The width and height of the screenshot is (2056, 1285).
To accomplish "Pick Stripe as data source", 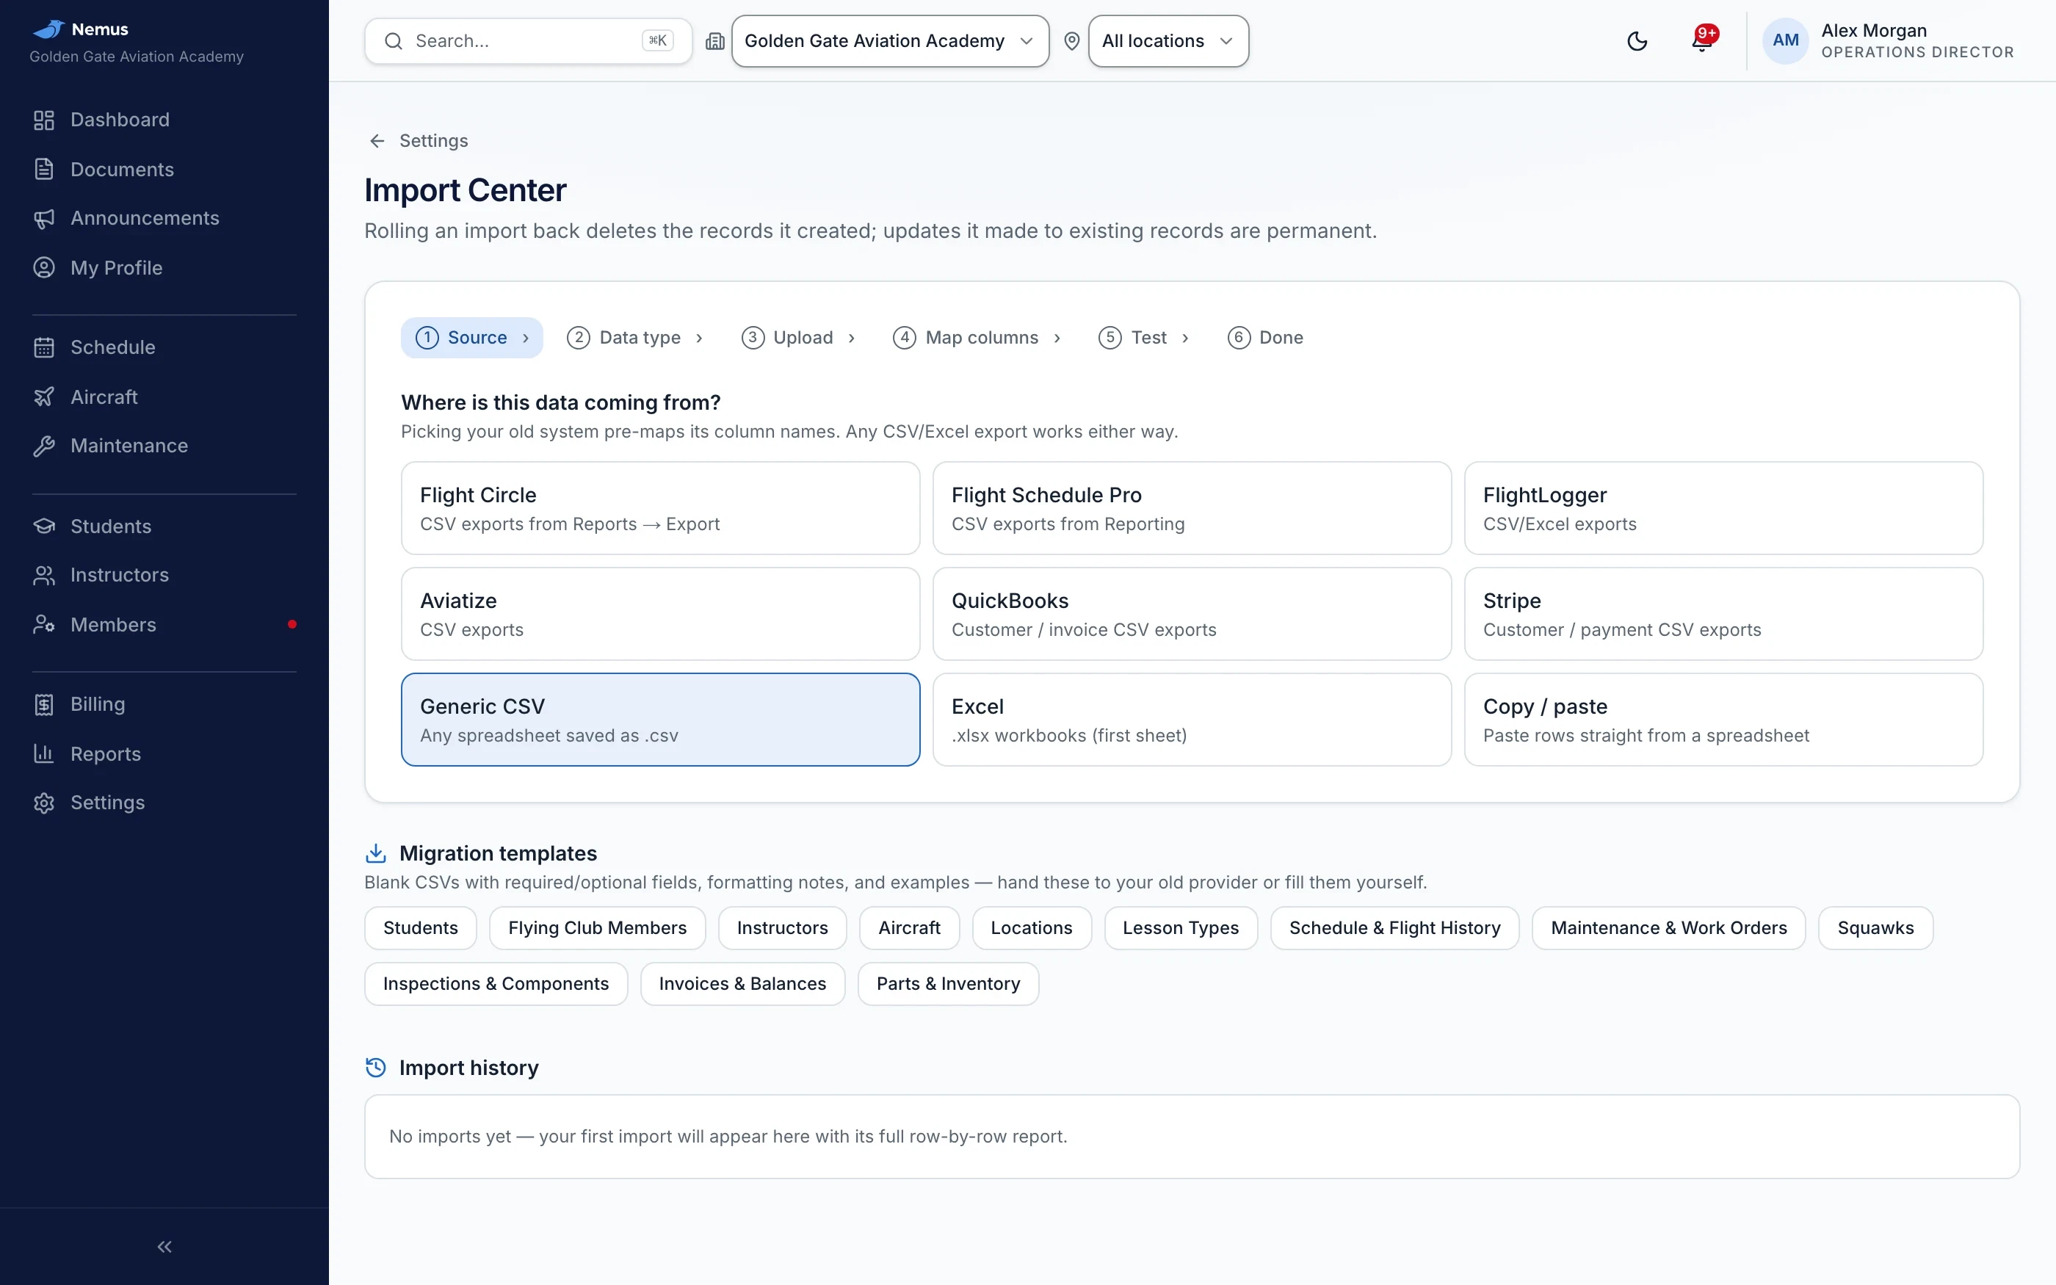I will coord(1723,614).
